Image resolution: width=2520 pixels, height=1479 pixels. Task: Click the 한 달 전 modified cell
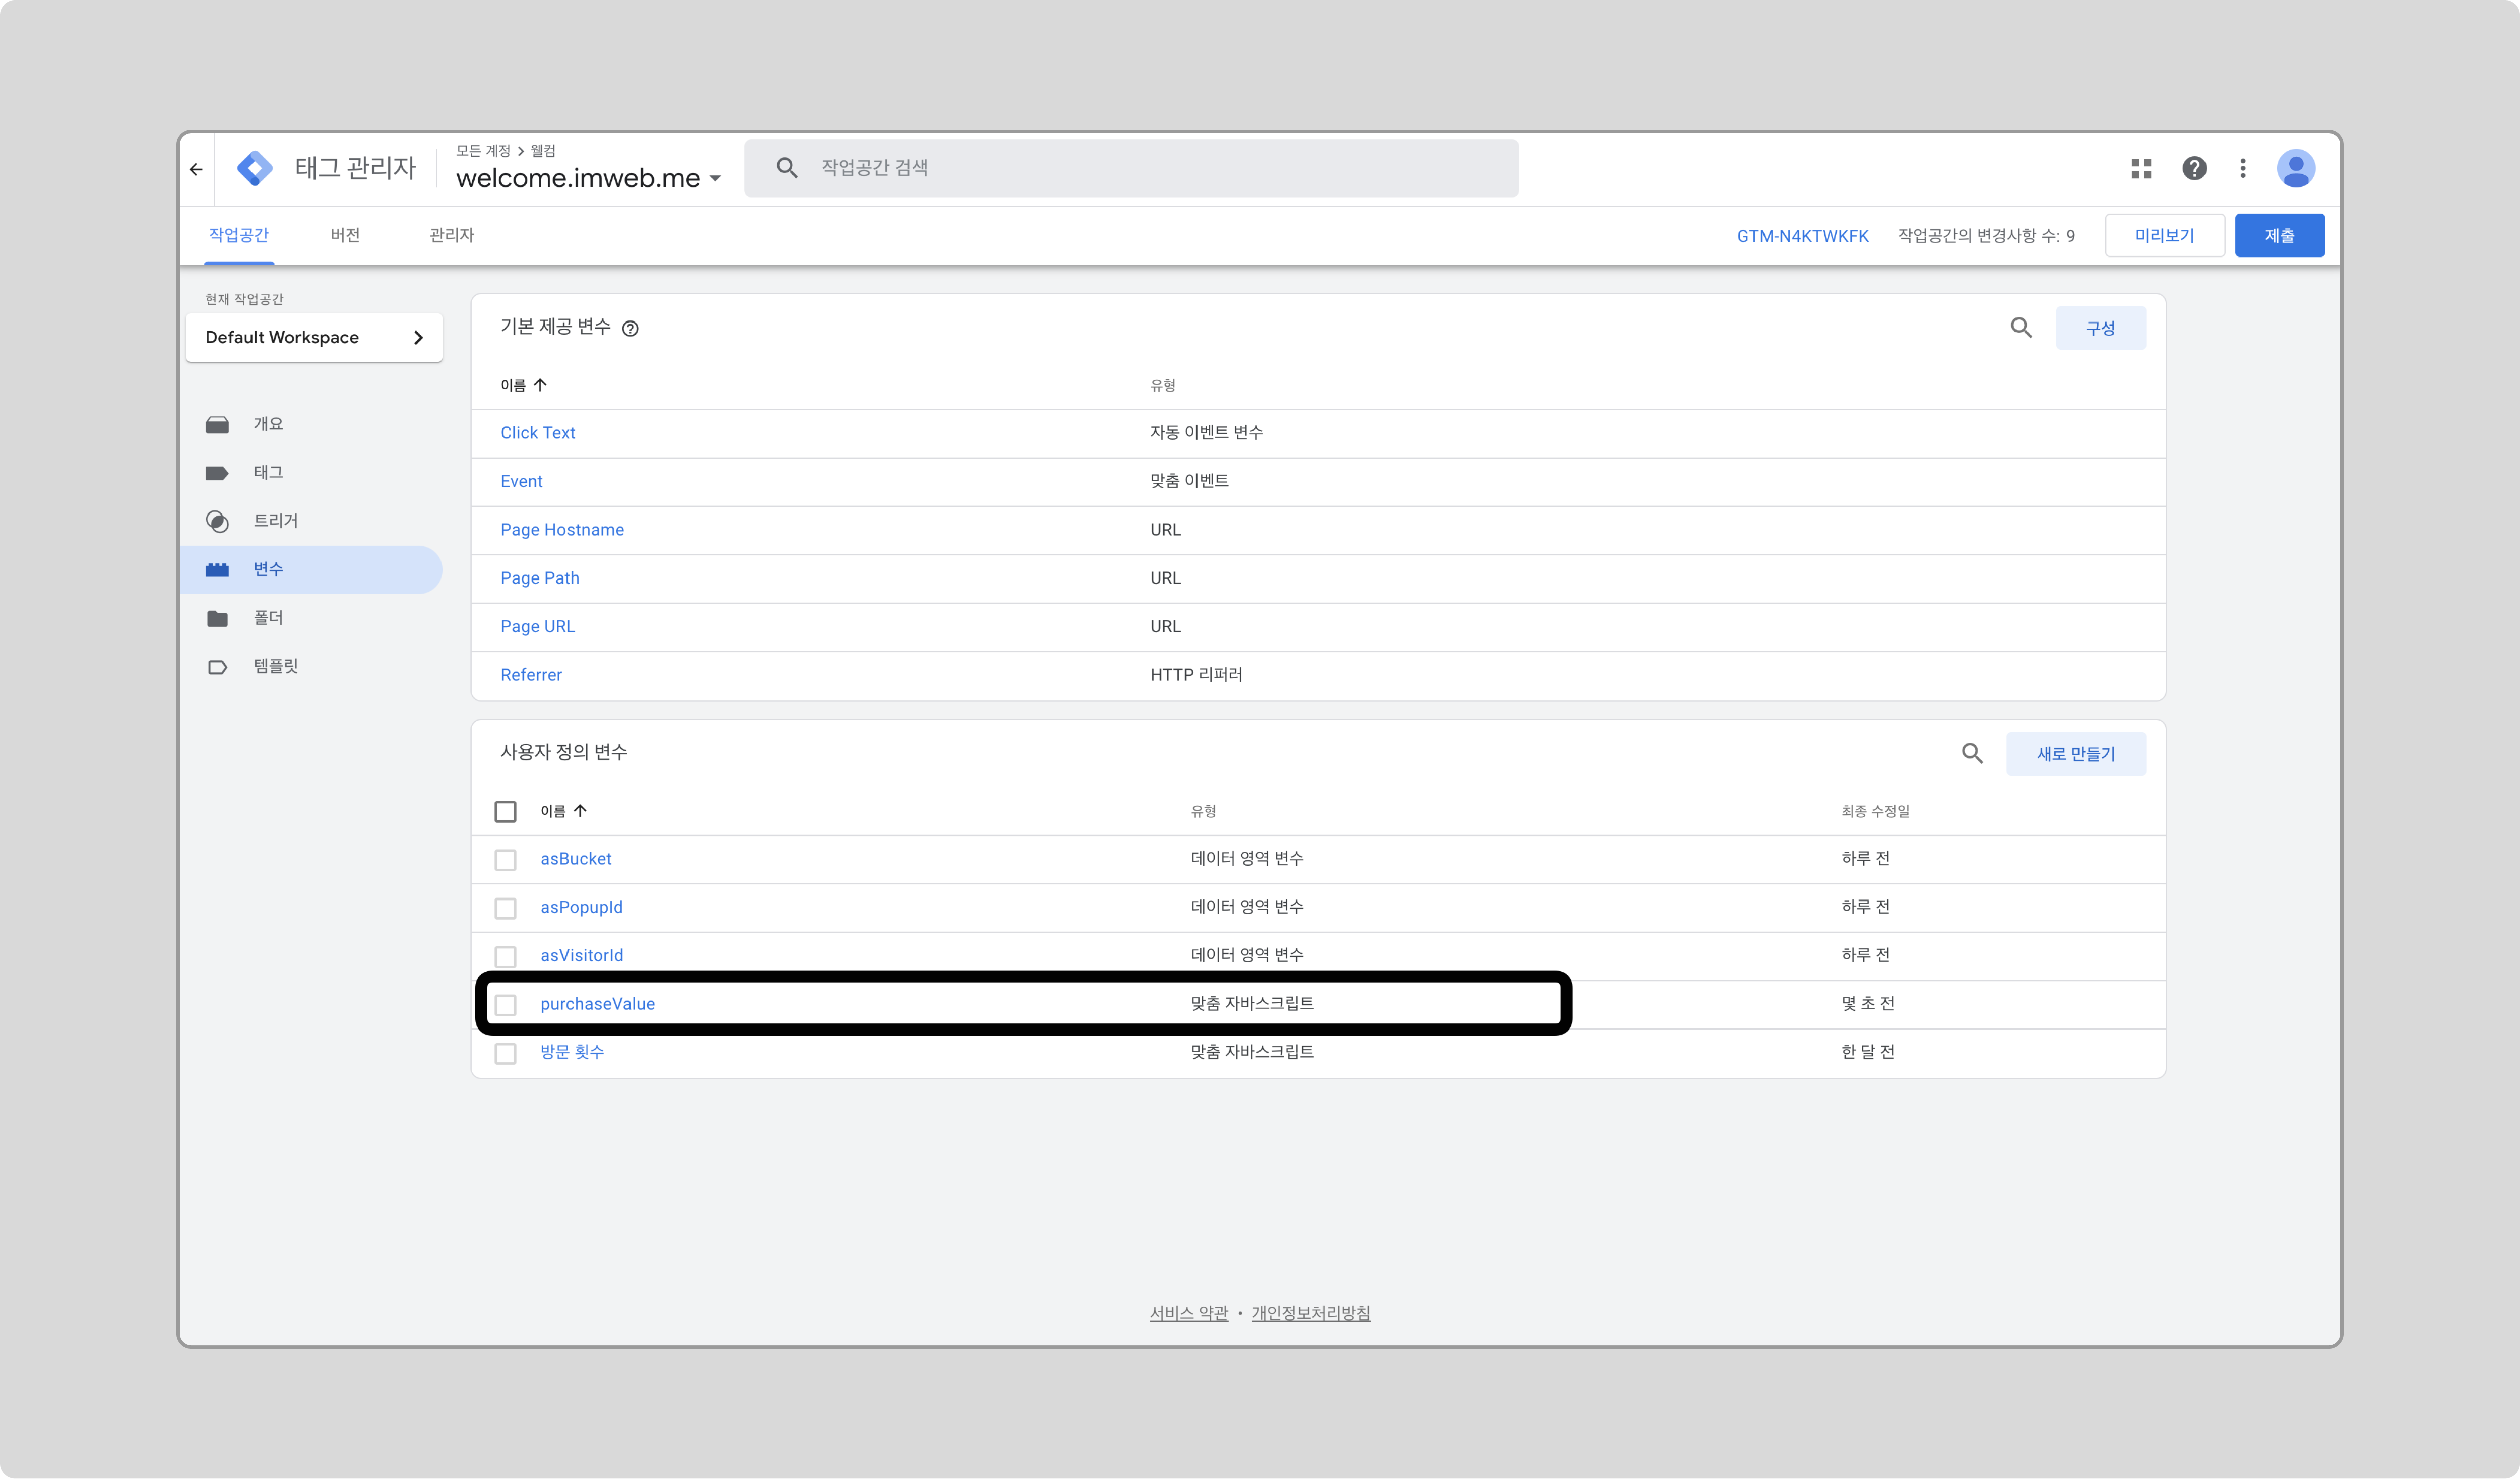tap(1867, 1052)
